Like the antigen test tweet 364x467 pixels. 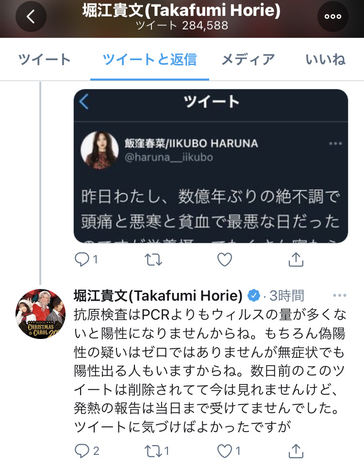[x=229, y=451]
